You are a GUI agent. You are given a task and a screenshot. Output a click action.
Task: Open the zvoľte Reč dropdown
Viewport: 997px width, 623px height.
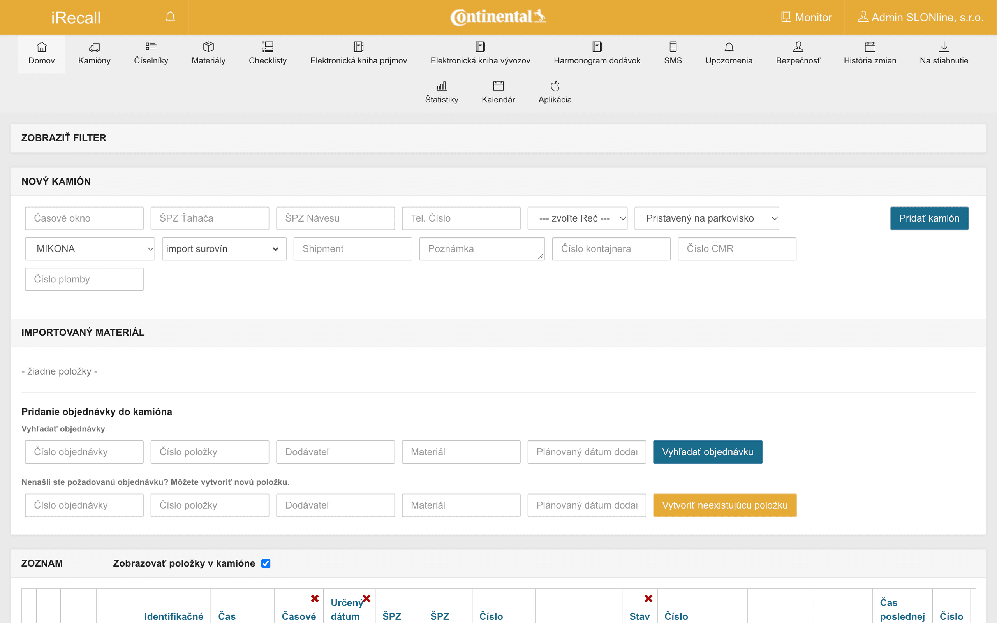(x=577, y=218)
